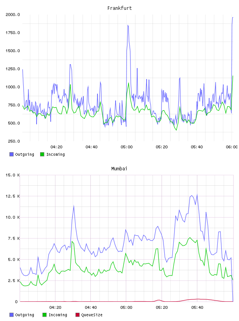Screen dimensions: 239x321
Task: Click the 15.0 K y-axis label on Mumbai
Action: 13,175
